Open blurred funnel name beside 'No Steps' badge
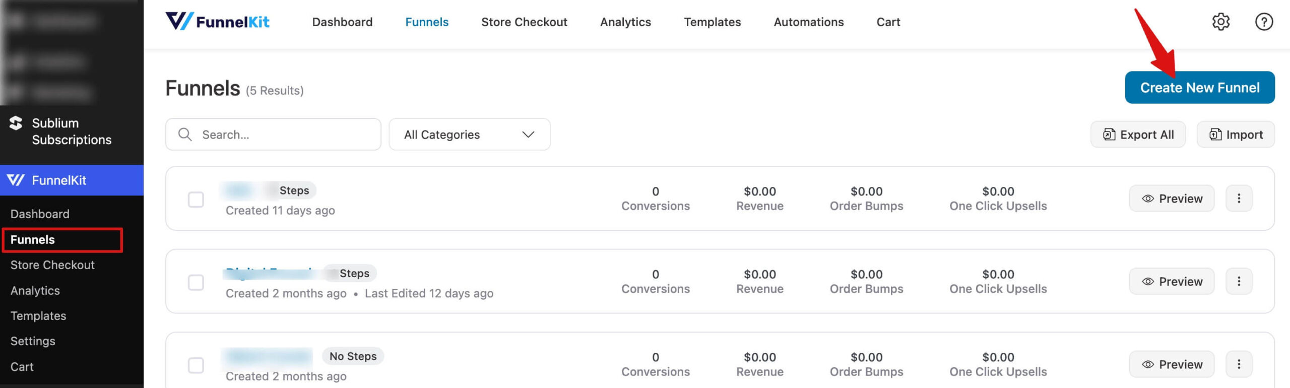 [x=268, y=356]
